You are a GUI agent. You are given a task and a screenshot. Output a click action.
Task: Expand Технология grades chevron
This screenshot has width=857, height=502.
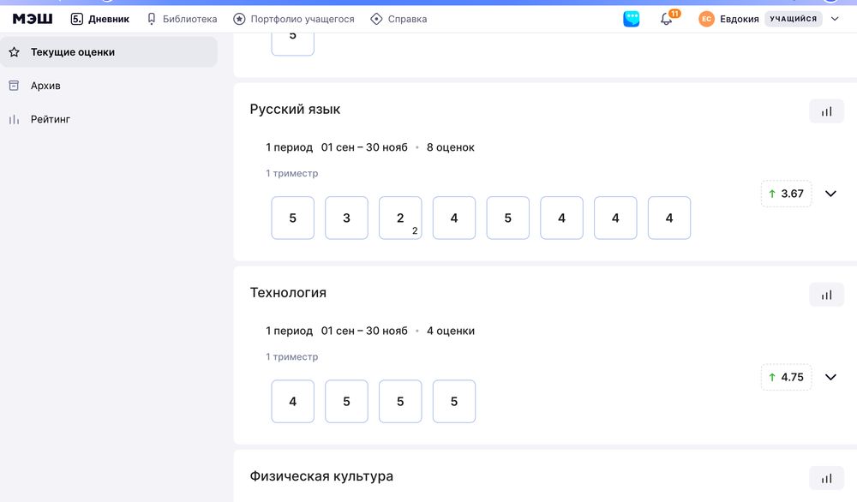(830, 377)
